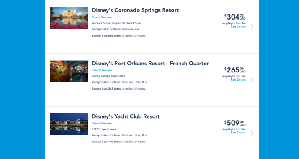
Task: Open Port Orleans Resort Overview link
Action: (102, 70)
